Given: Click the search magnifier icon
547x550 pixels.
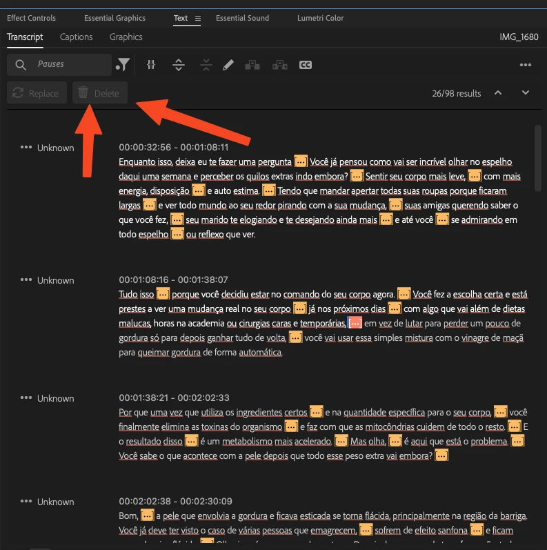Looking at the screenshot, I should pos(21,65).
